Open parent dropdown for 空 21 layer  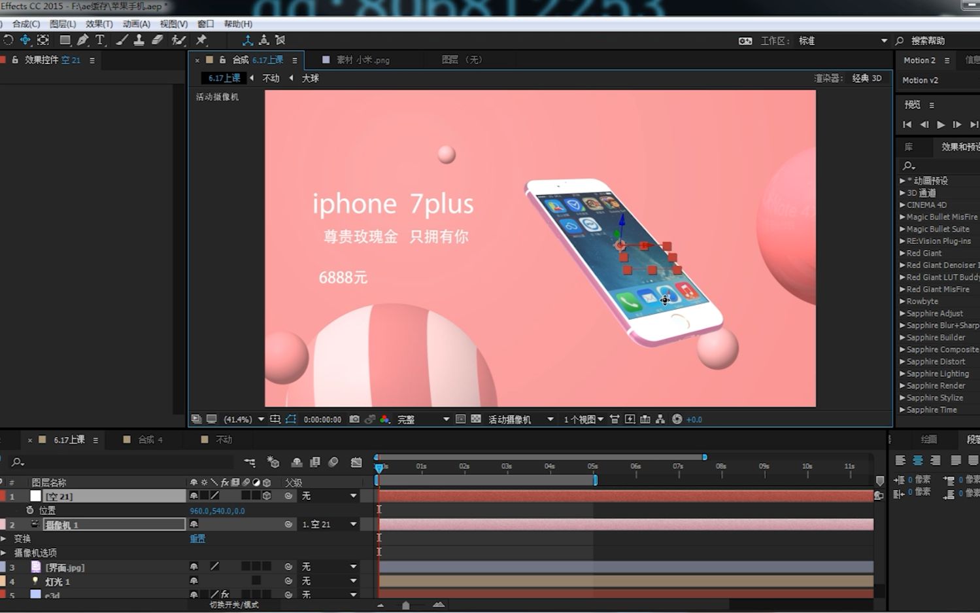pos(329,496)
